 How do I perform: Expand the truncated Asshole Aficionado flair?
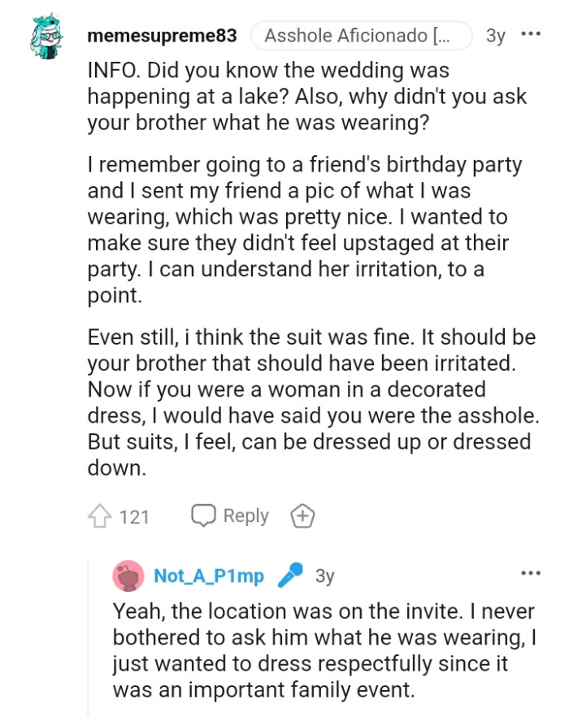tap(361, 35)
